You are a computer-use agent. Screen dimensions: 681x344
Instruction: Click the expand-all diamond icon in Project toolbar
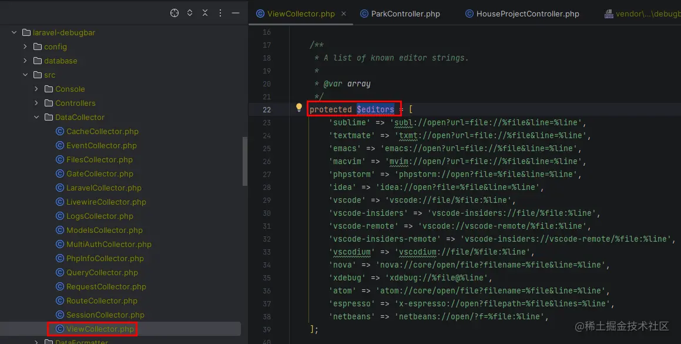click(189, 13)
